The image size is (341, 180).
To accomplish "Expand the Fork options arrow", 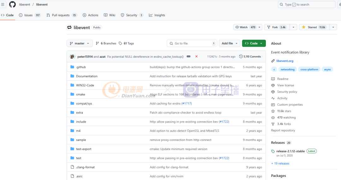I will coord(293,27).
